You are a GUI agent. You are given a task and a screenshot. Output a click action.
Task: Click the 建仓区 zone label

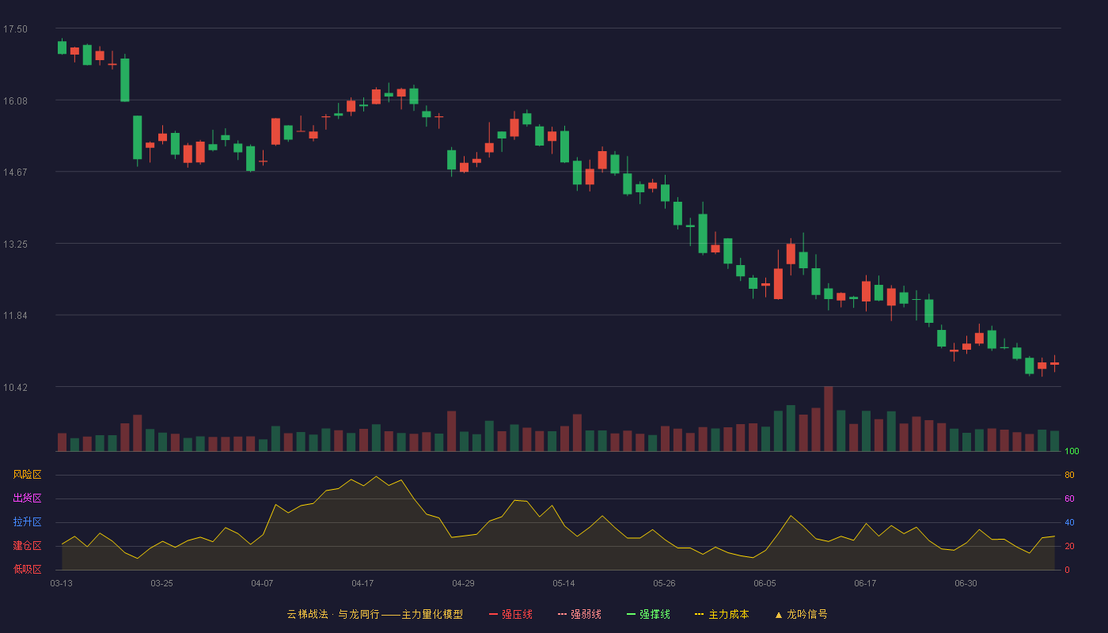[27, 546]
